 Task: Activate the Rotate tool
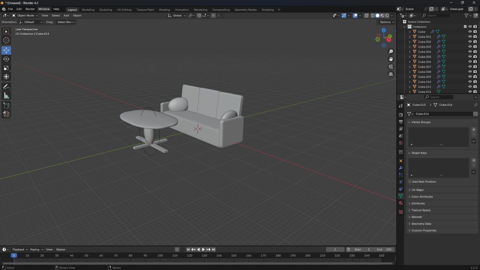[x=6, y=59]
